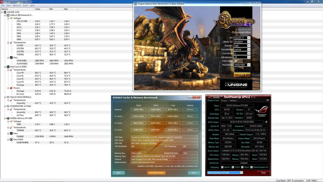Open the View menu in HWMonitor
Viewport: 323px width, 182px height.
click(9, 5)
